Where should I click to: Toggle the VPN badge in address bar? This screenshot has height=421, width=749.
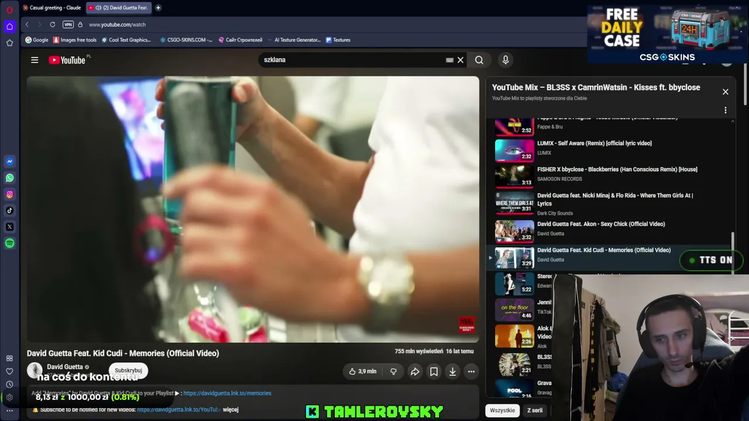tap(68, 25)
